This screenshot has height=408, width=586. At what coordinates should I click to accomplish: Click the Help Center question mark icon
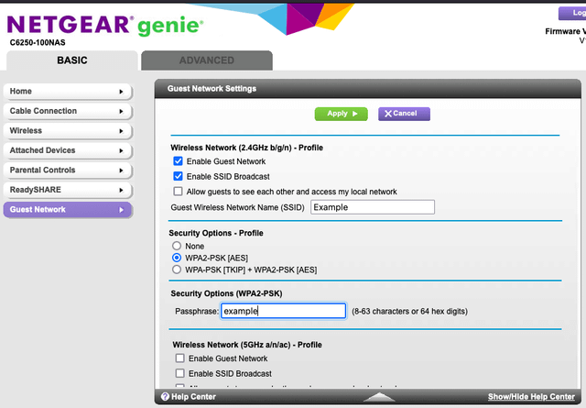tap(165, 396)
